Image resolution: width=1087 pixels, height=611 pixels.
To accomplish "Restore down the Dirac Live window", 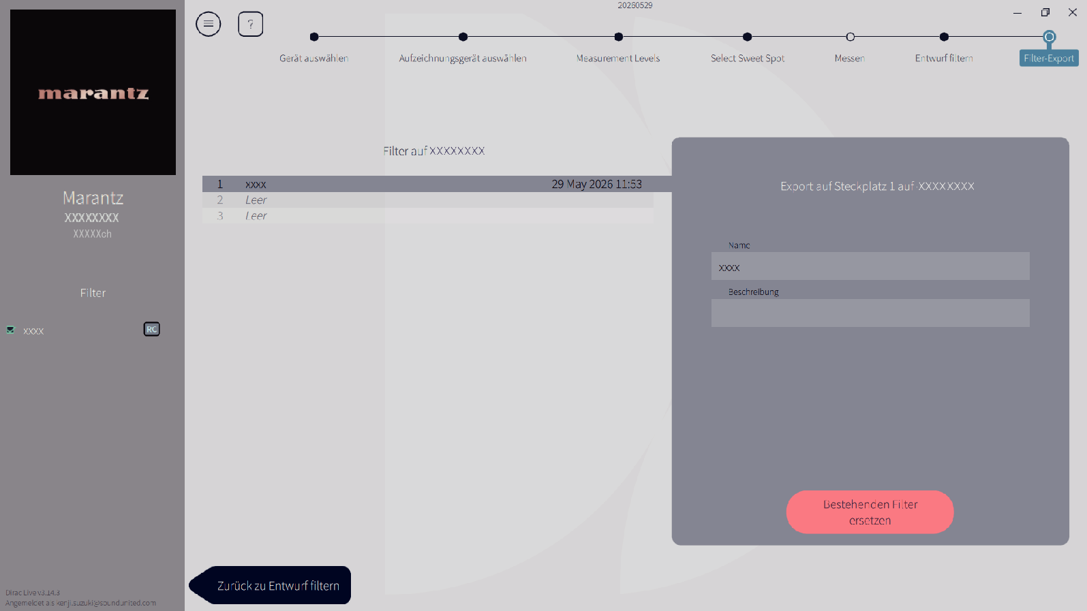I will (1045, 12).
